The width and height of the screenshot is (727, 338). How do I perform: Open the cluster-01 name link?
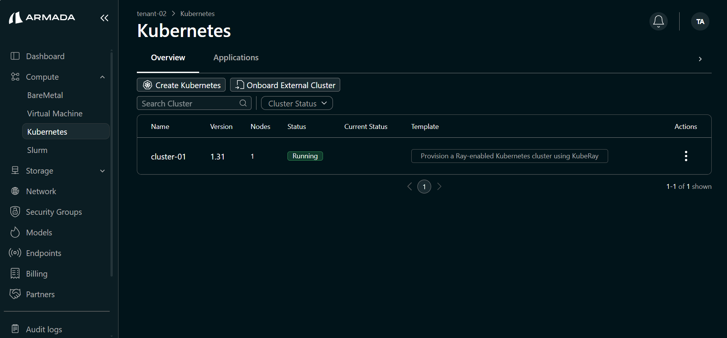(168, 156)
